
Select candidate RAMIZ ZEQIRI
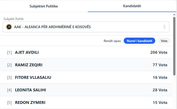click(29, 65)
